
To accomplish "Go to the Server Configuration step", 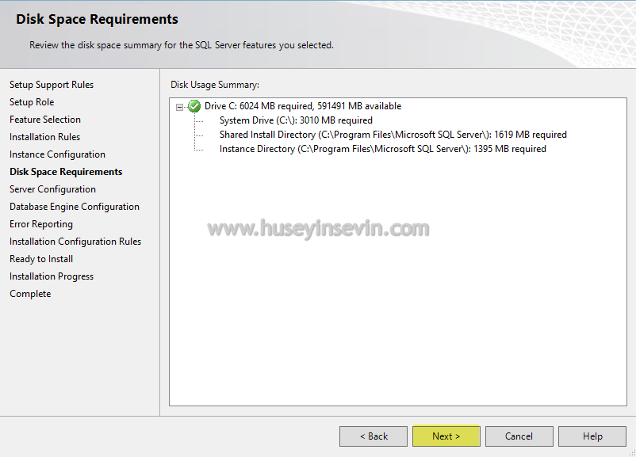I will click(x=52, y=189).
